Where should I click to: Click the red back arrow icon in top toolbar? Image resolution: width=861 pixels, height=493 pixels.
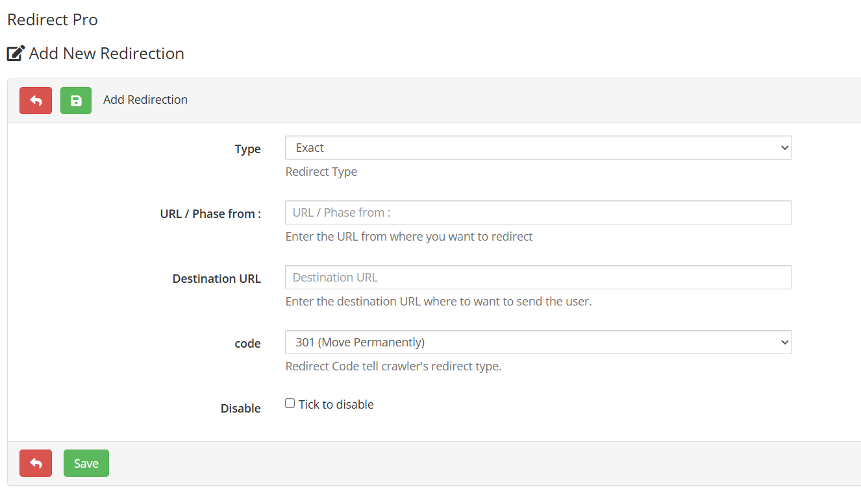point(36,101)
